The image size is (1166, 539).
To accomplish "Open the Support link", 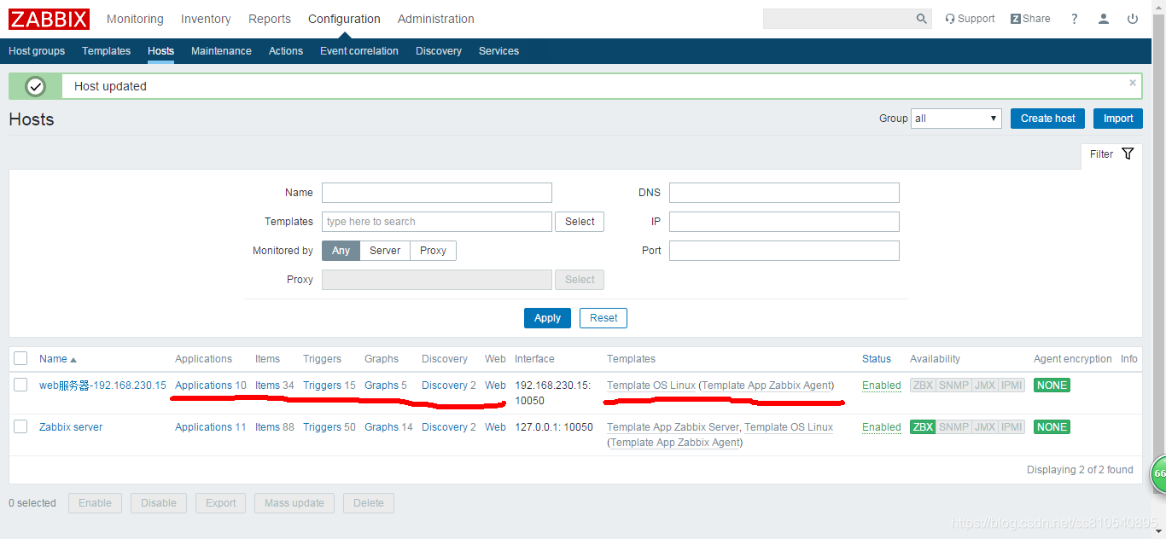I will [970, 19].
